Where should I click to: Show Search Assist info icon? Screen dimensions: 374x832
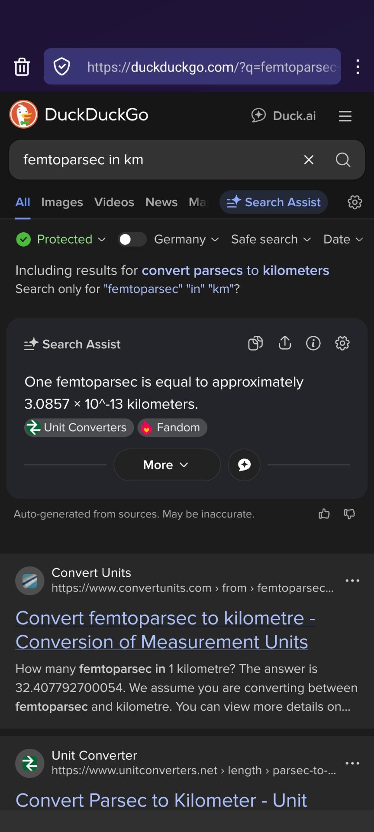[313, 343]
